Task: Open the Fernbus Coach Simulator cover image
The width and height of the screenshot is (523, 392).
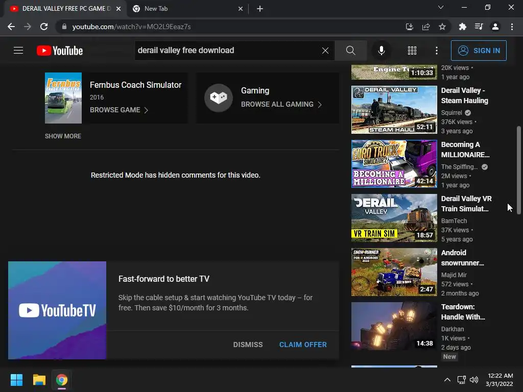Action: [63, 98]
